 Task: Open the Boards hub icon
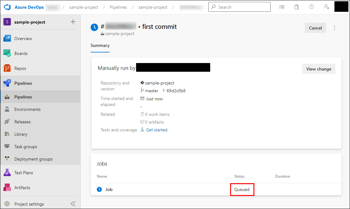(x=7, y=53)
